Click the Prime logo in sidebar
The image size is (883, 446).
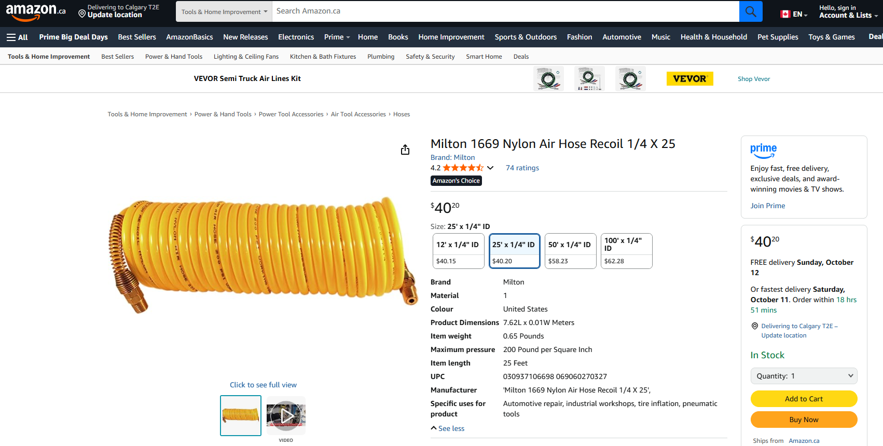coord(763,151)
